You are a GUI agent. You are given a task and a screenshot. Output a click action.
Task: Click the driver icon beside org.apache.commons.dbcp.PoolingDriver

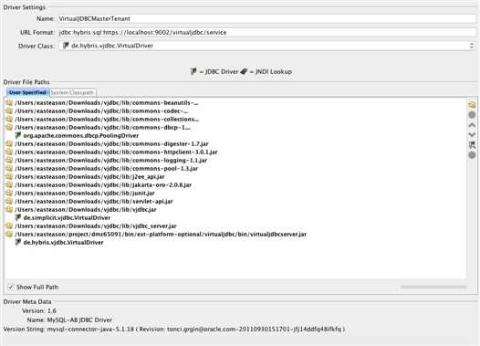tap(18, 135)
